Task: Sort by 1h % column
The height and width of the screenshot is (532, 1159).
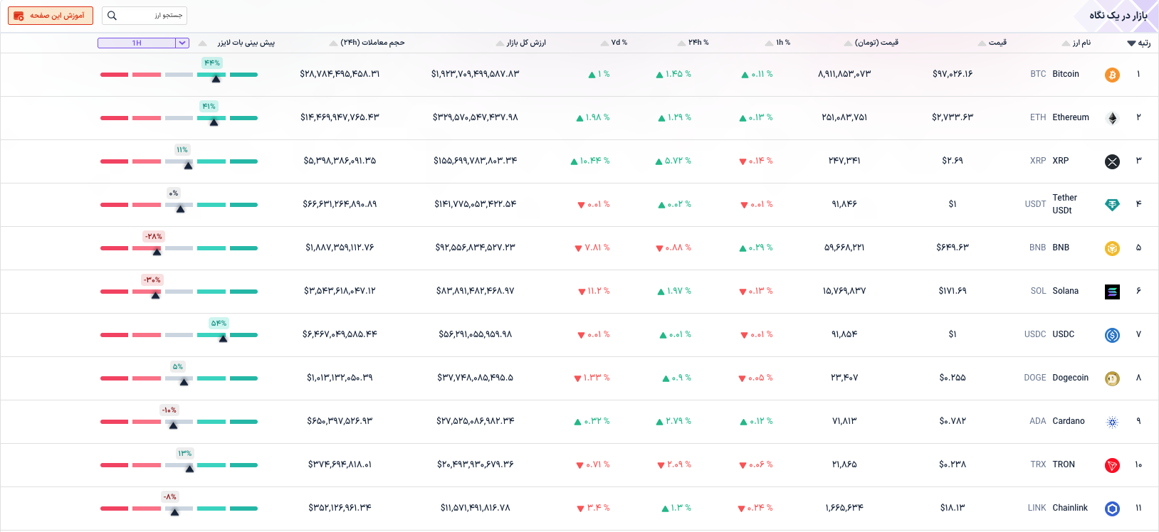Action: pos(777,43)
